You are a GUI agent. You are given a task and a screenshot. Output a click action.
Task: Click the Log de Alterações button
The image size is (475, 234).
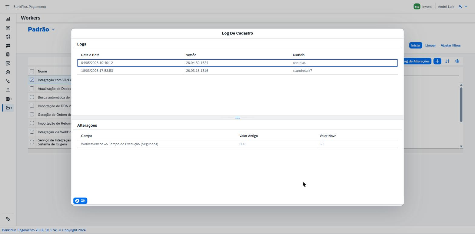(417, 61)
